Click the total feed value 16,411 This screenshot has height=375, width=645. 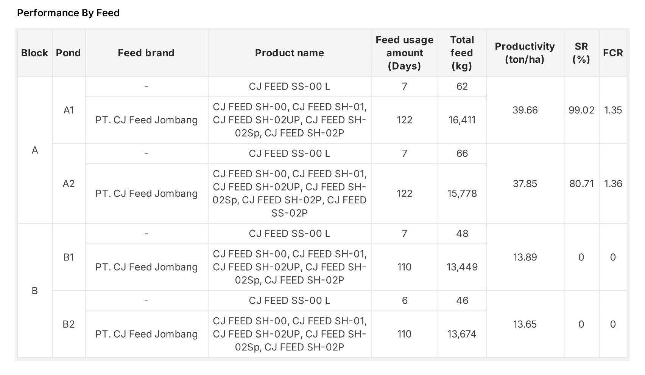tap(462, 120)
